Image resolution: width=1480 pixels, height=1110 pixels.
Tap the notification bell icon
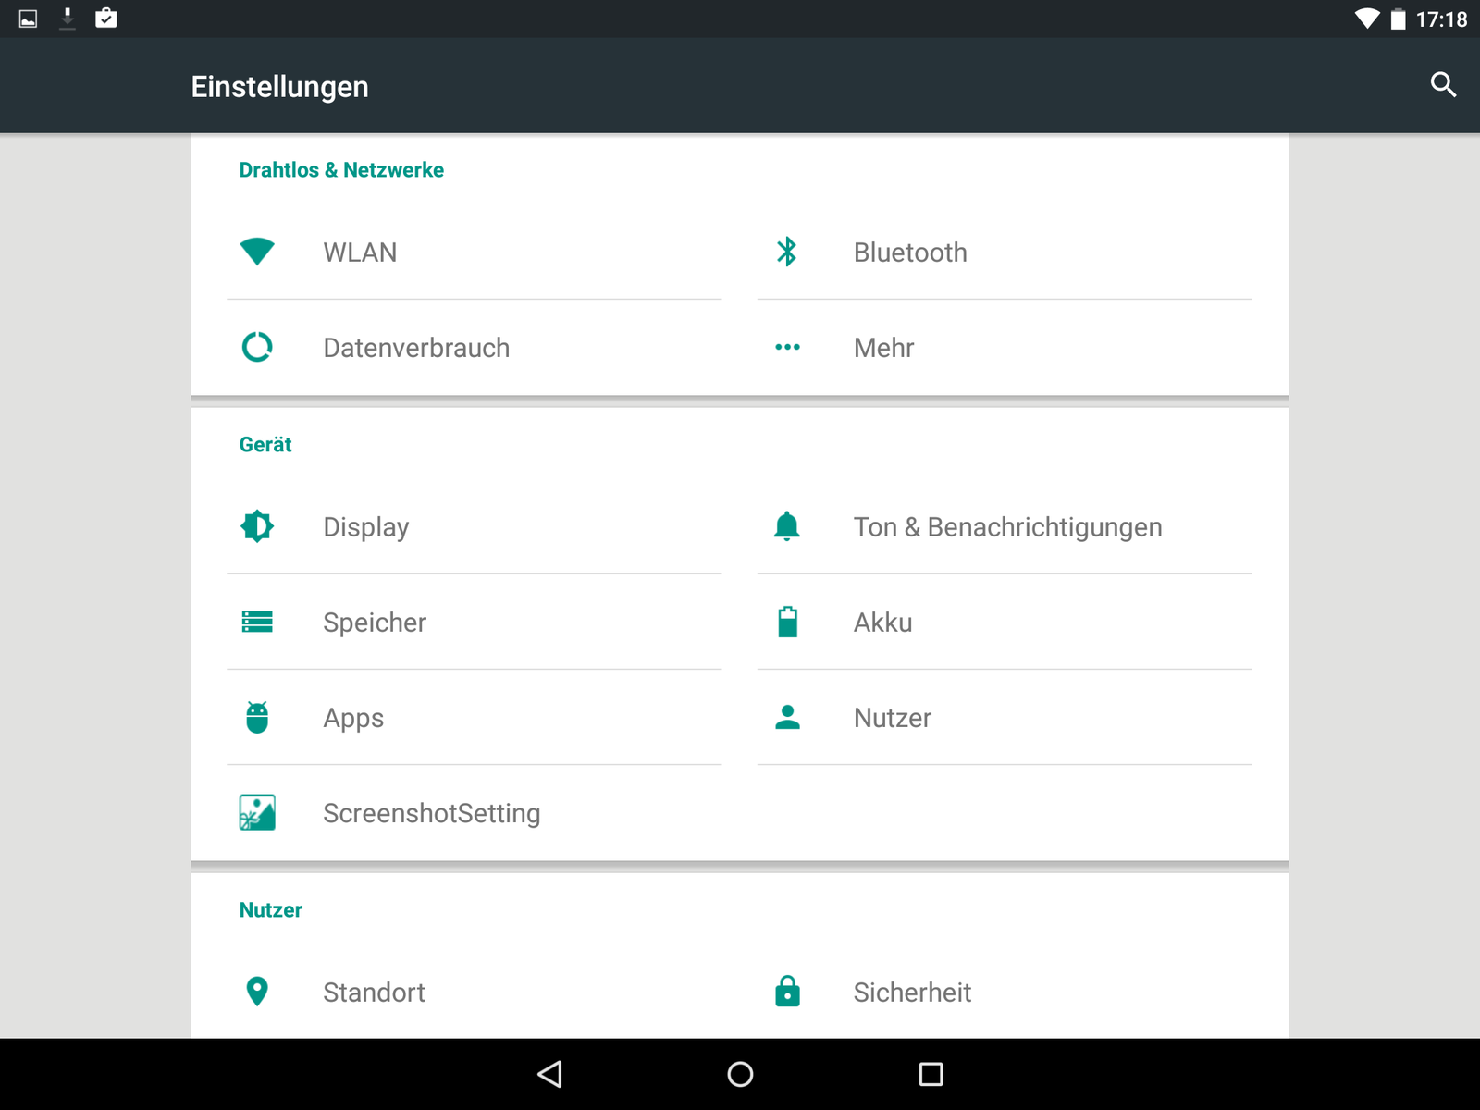pyautogui.click(x=787, y=526)
